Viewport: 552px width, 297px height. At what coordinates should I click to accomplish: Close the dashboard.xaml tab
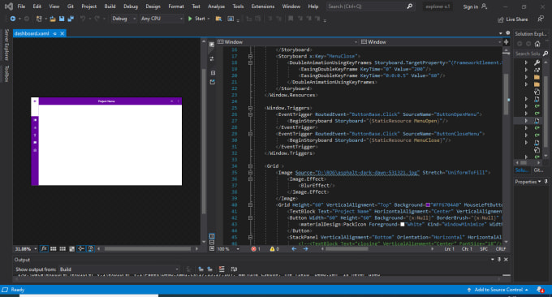point(63,33)
